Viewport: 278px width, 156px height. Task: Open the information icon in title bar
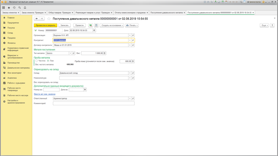(x=263, y=2)
